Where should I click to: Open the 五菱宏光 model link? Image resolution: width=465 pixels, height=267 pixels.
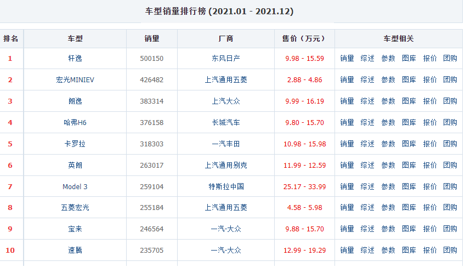75,207
